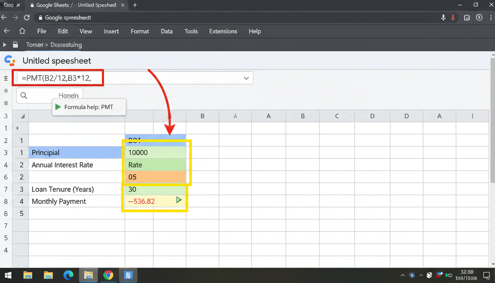Click the back navigation arrow
Viewport: 495px width, 283px height.
[x=4, y=17]
